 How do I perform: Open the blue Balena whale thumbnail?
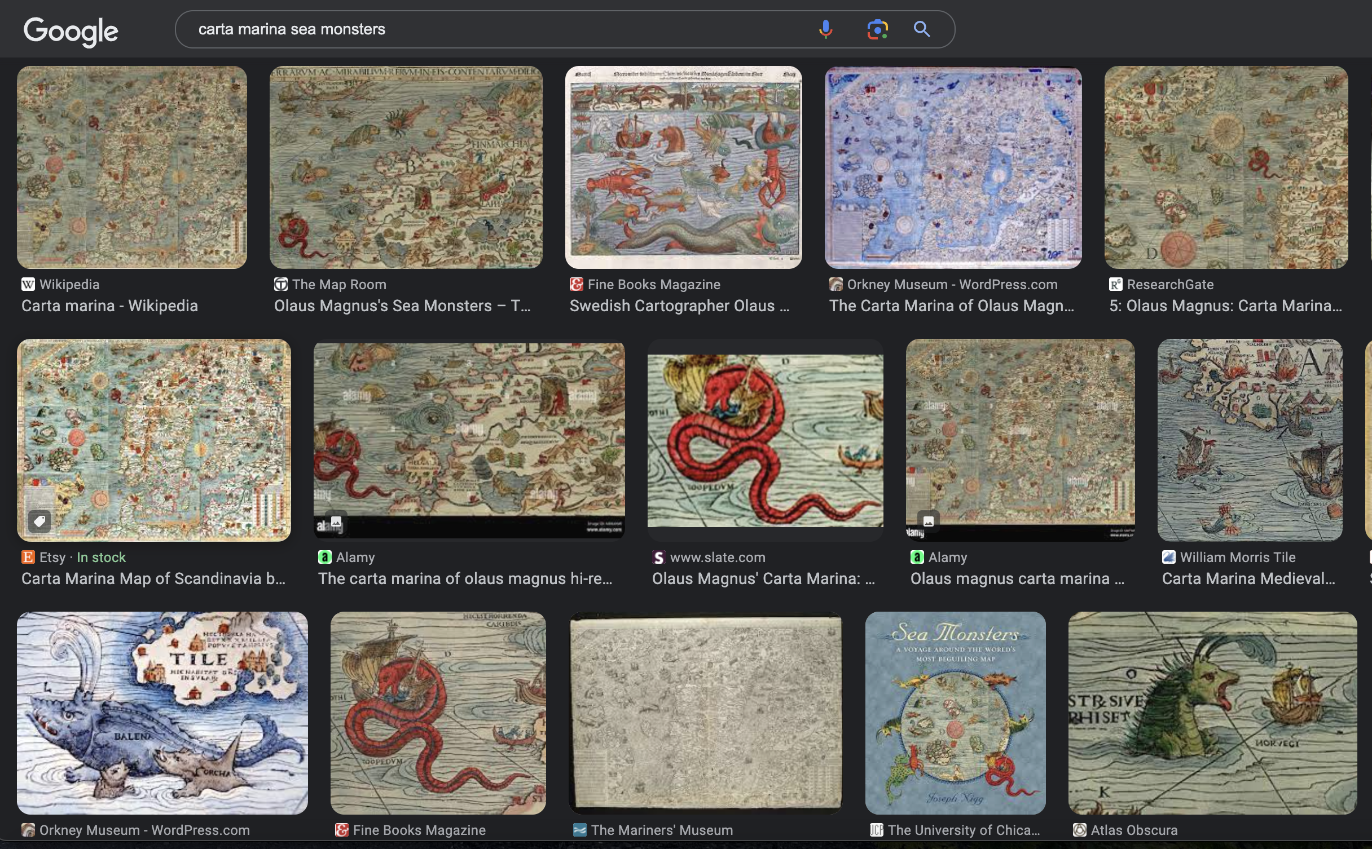162,713
